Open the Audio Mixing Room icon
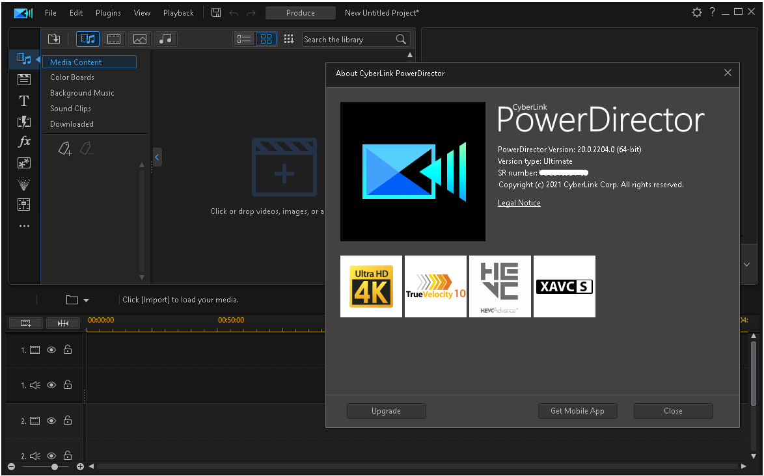Screen dimensions: 764x476 tap(24, 204)
